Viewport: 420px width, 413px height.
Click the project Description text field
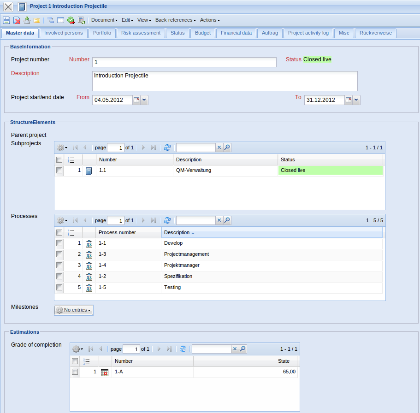click(225, 81)
